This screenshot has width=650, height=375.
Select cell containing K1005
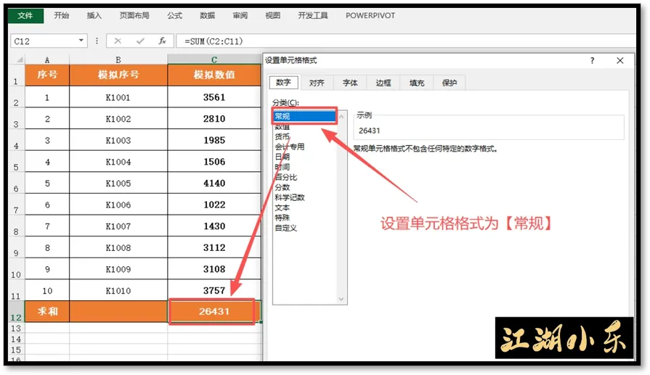tap(118, 183)
